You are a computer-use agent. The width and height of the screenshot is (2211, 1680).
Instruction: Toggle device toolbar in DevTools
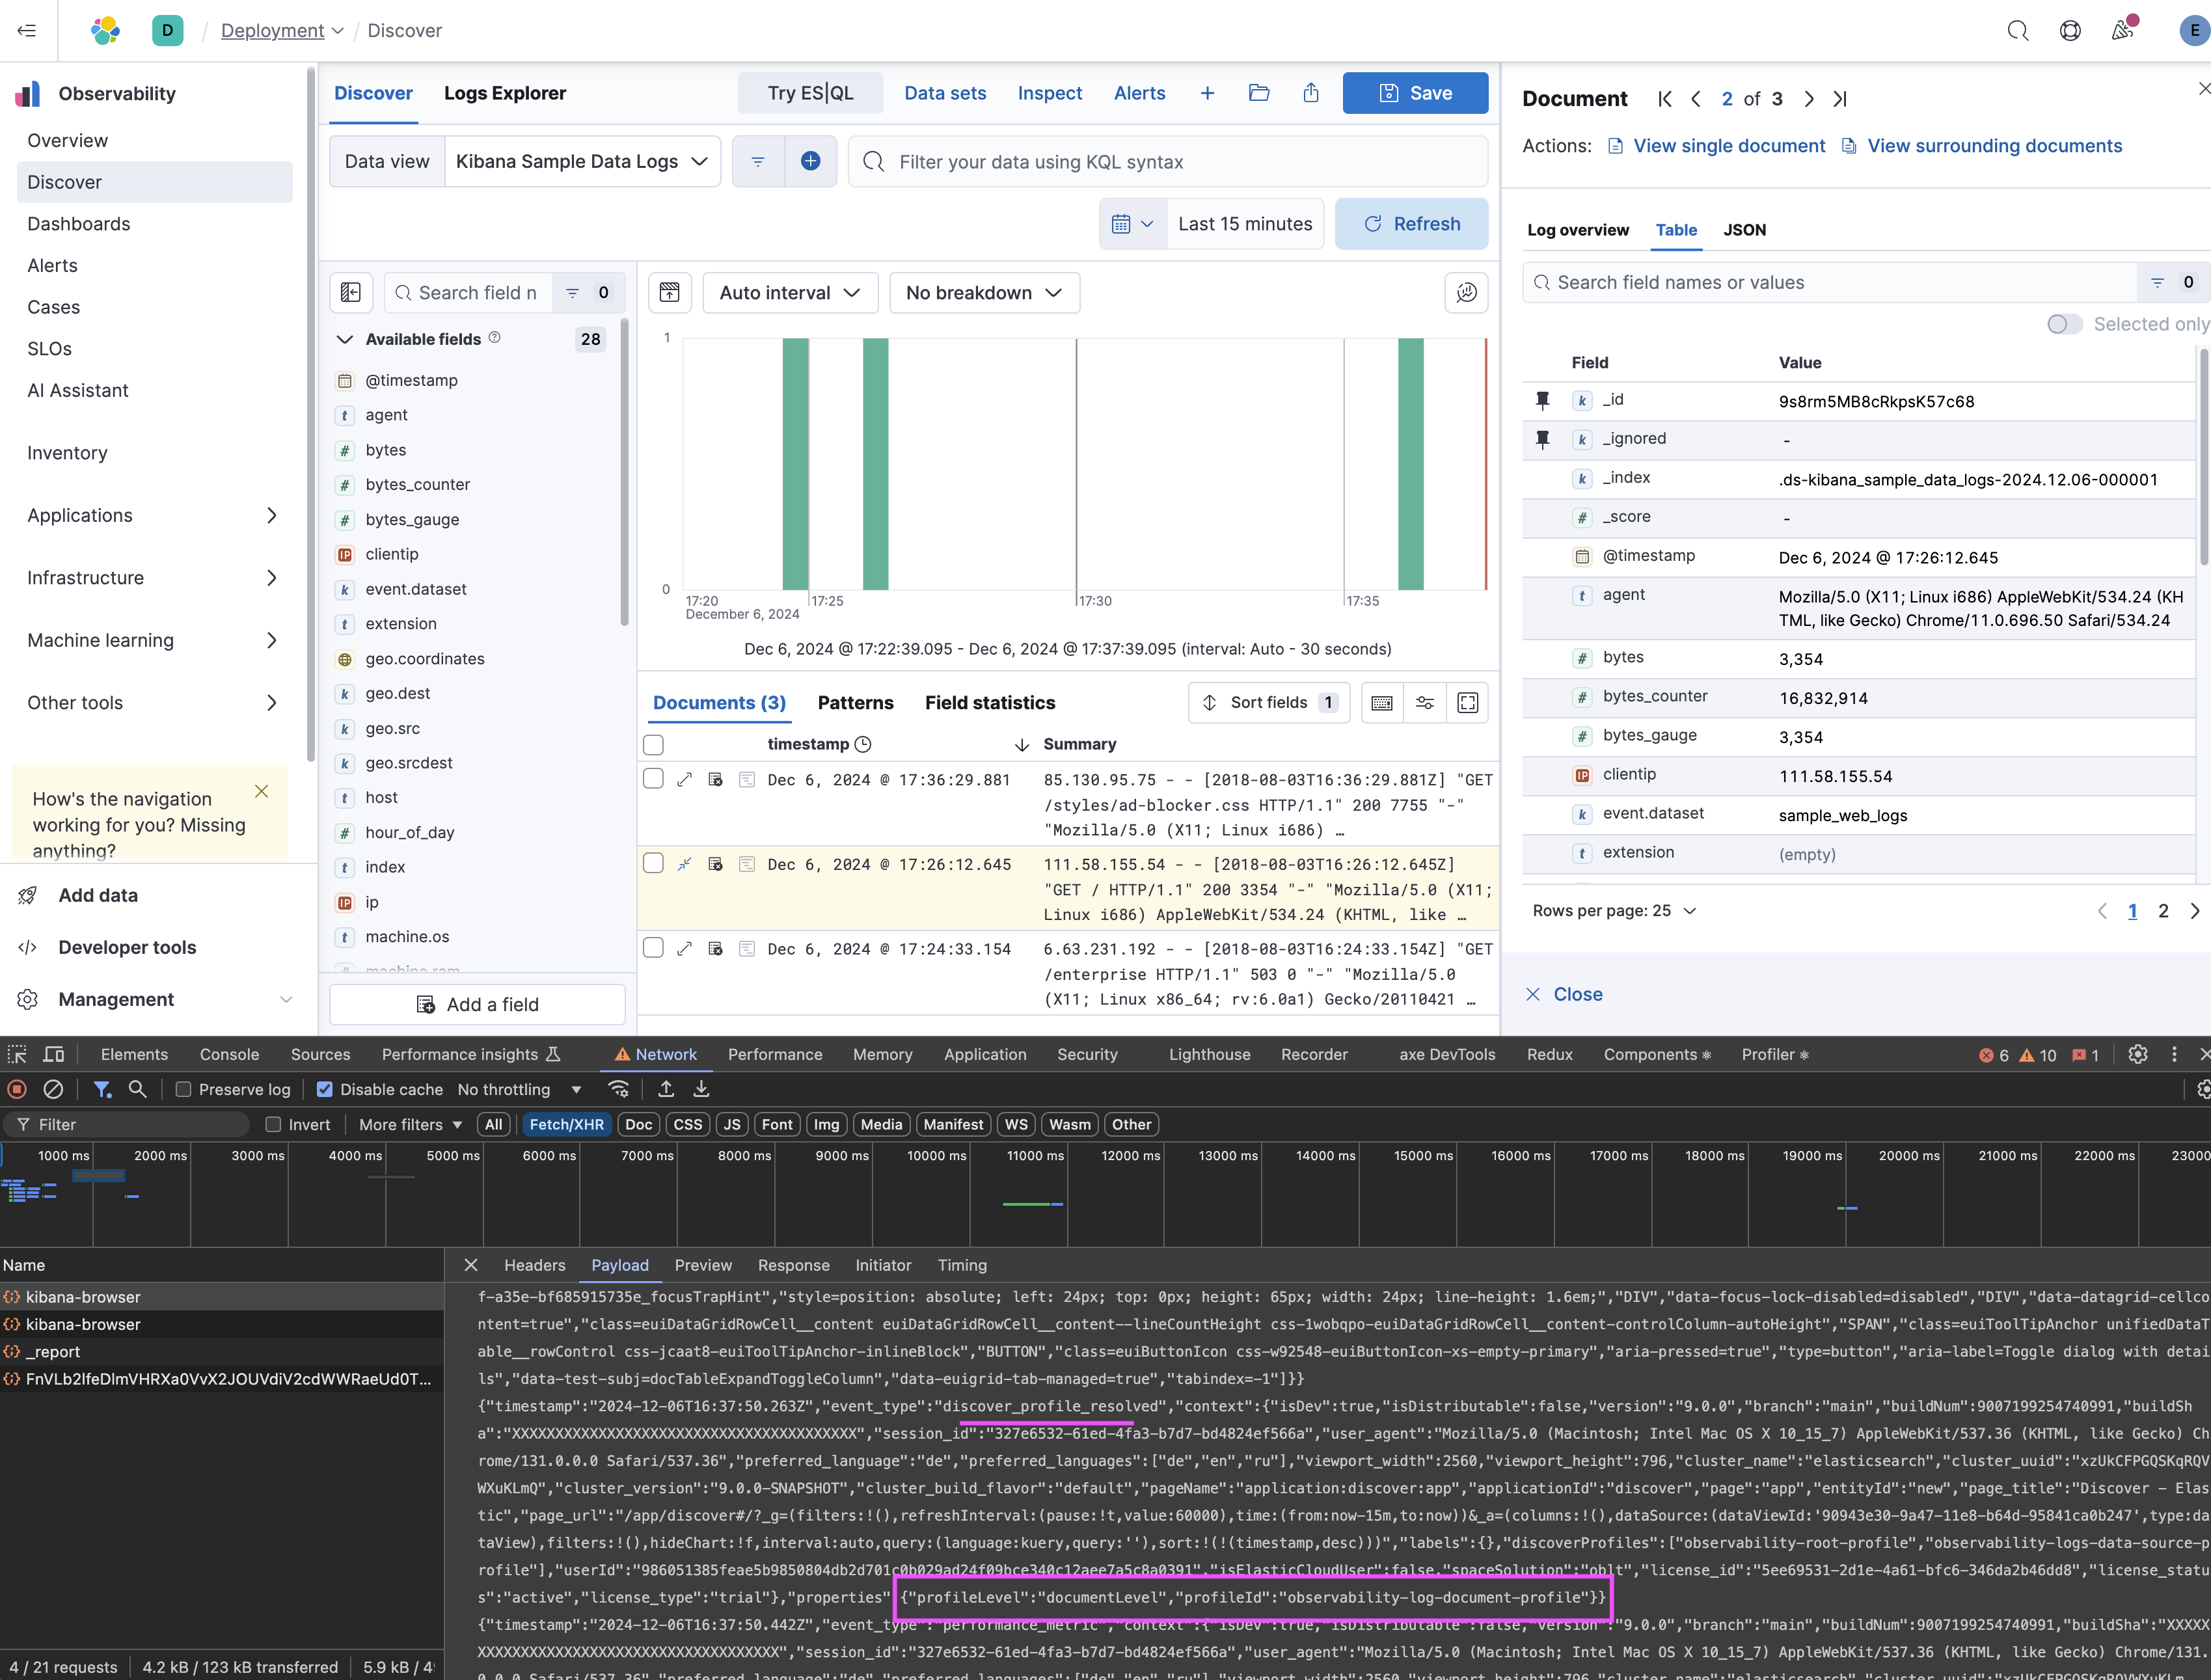[54, 1054]
